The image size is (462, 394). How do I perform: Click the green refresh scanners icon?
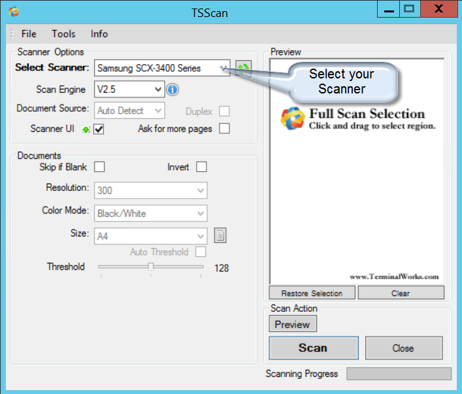[x=244, y=68]
